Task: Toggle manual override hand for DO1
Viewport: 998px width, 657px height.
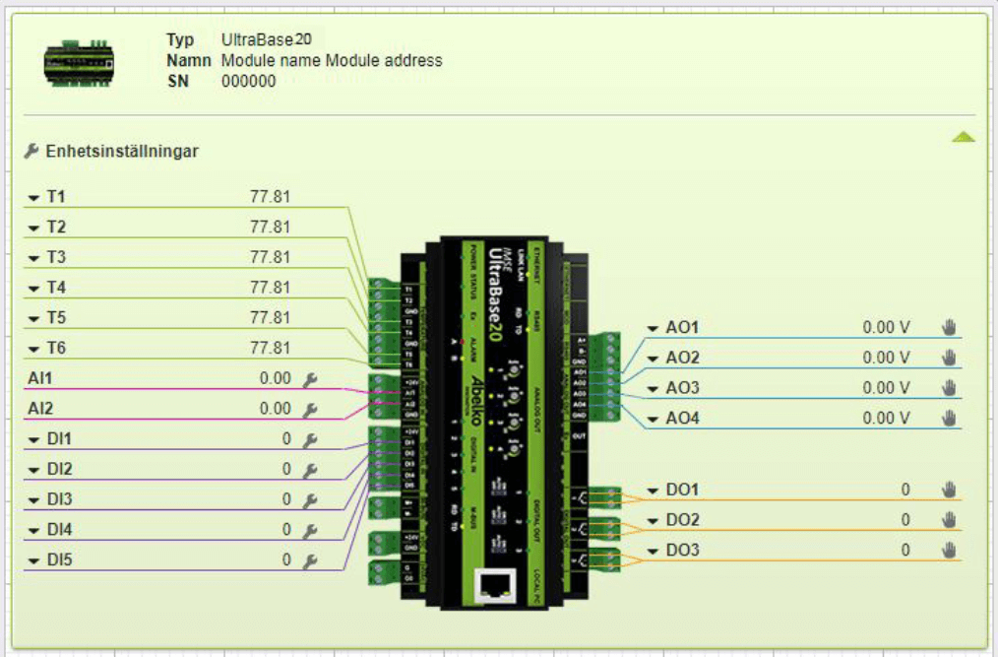Action: coord(949,490)
